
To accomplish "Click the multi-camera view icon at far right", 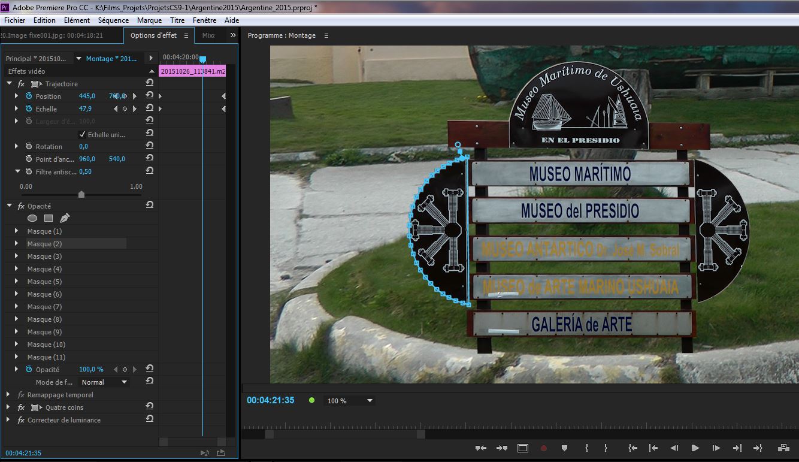I will [783, 448].
